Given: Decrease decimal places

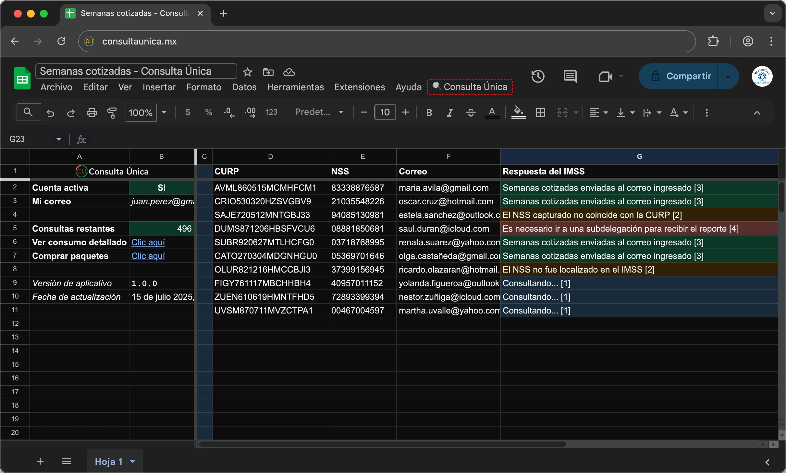Looking at the screenshot, I should click(229, 112).
